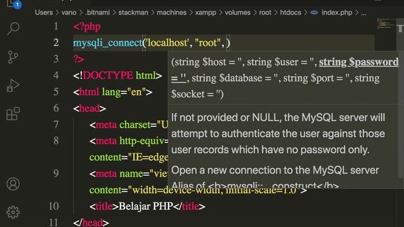The image size is (404, 227).
Task: Click the meta charset line
Action: pos(129,125)
